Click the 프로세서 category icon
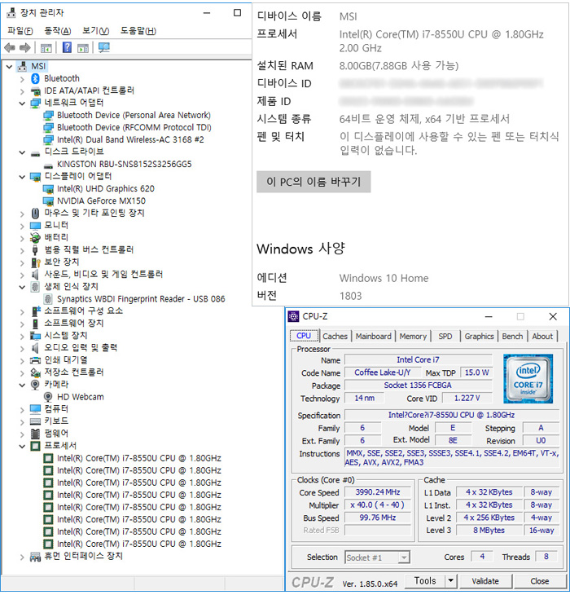 point(35,446)
